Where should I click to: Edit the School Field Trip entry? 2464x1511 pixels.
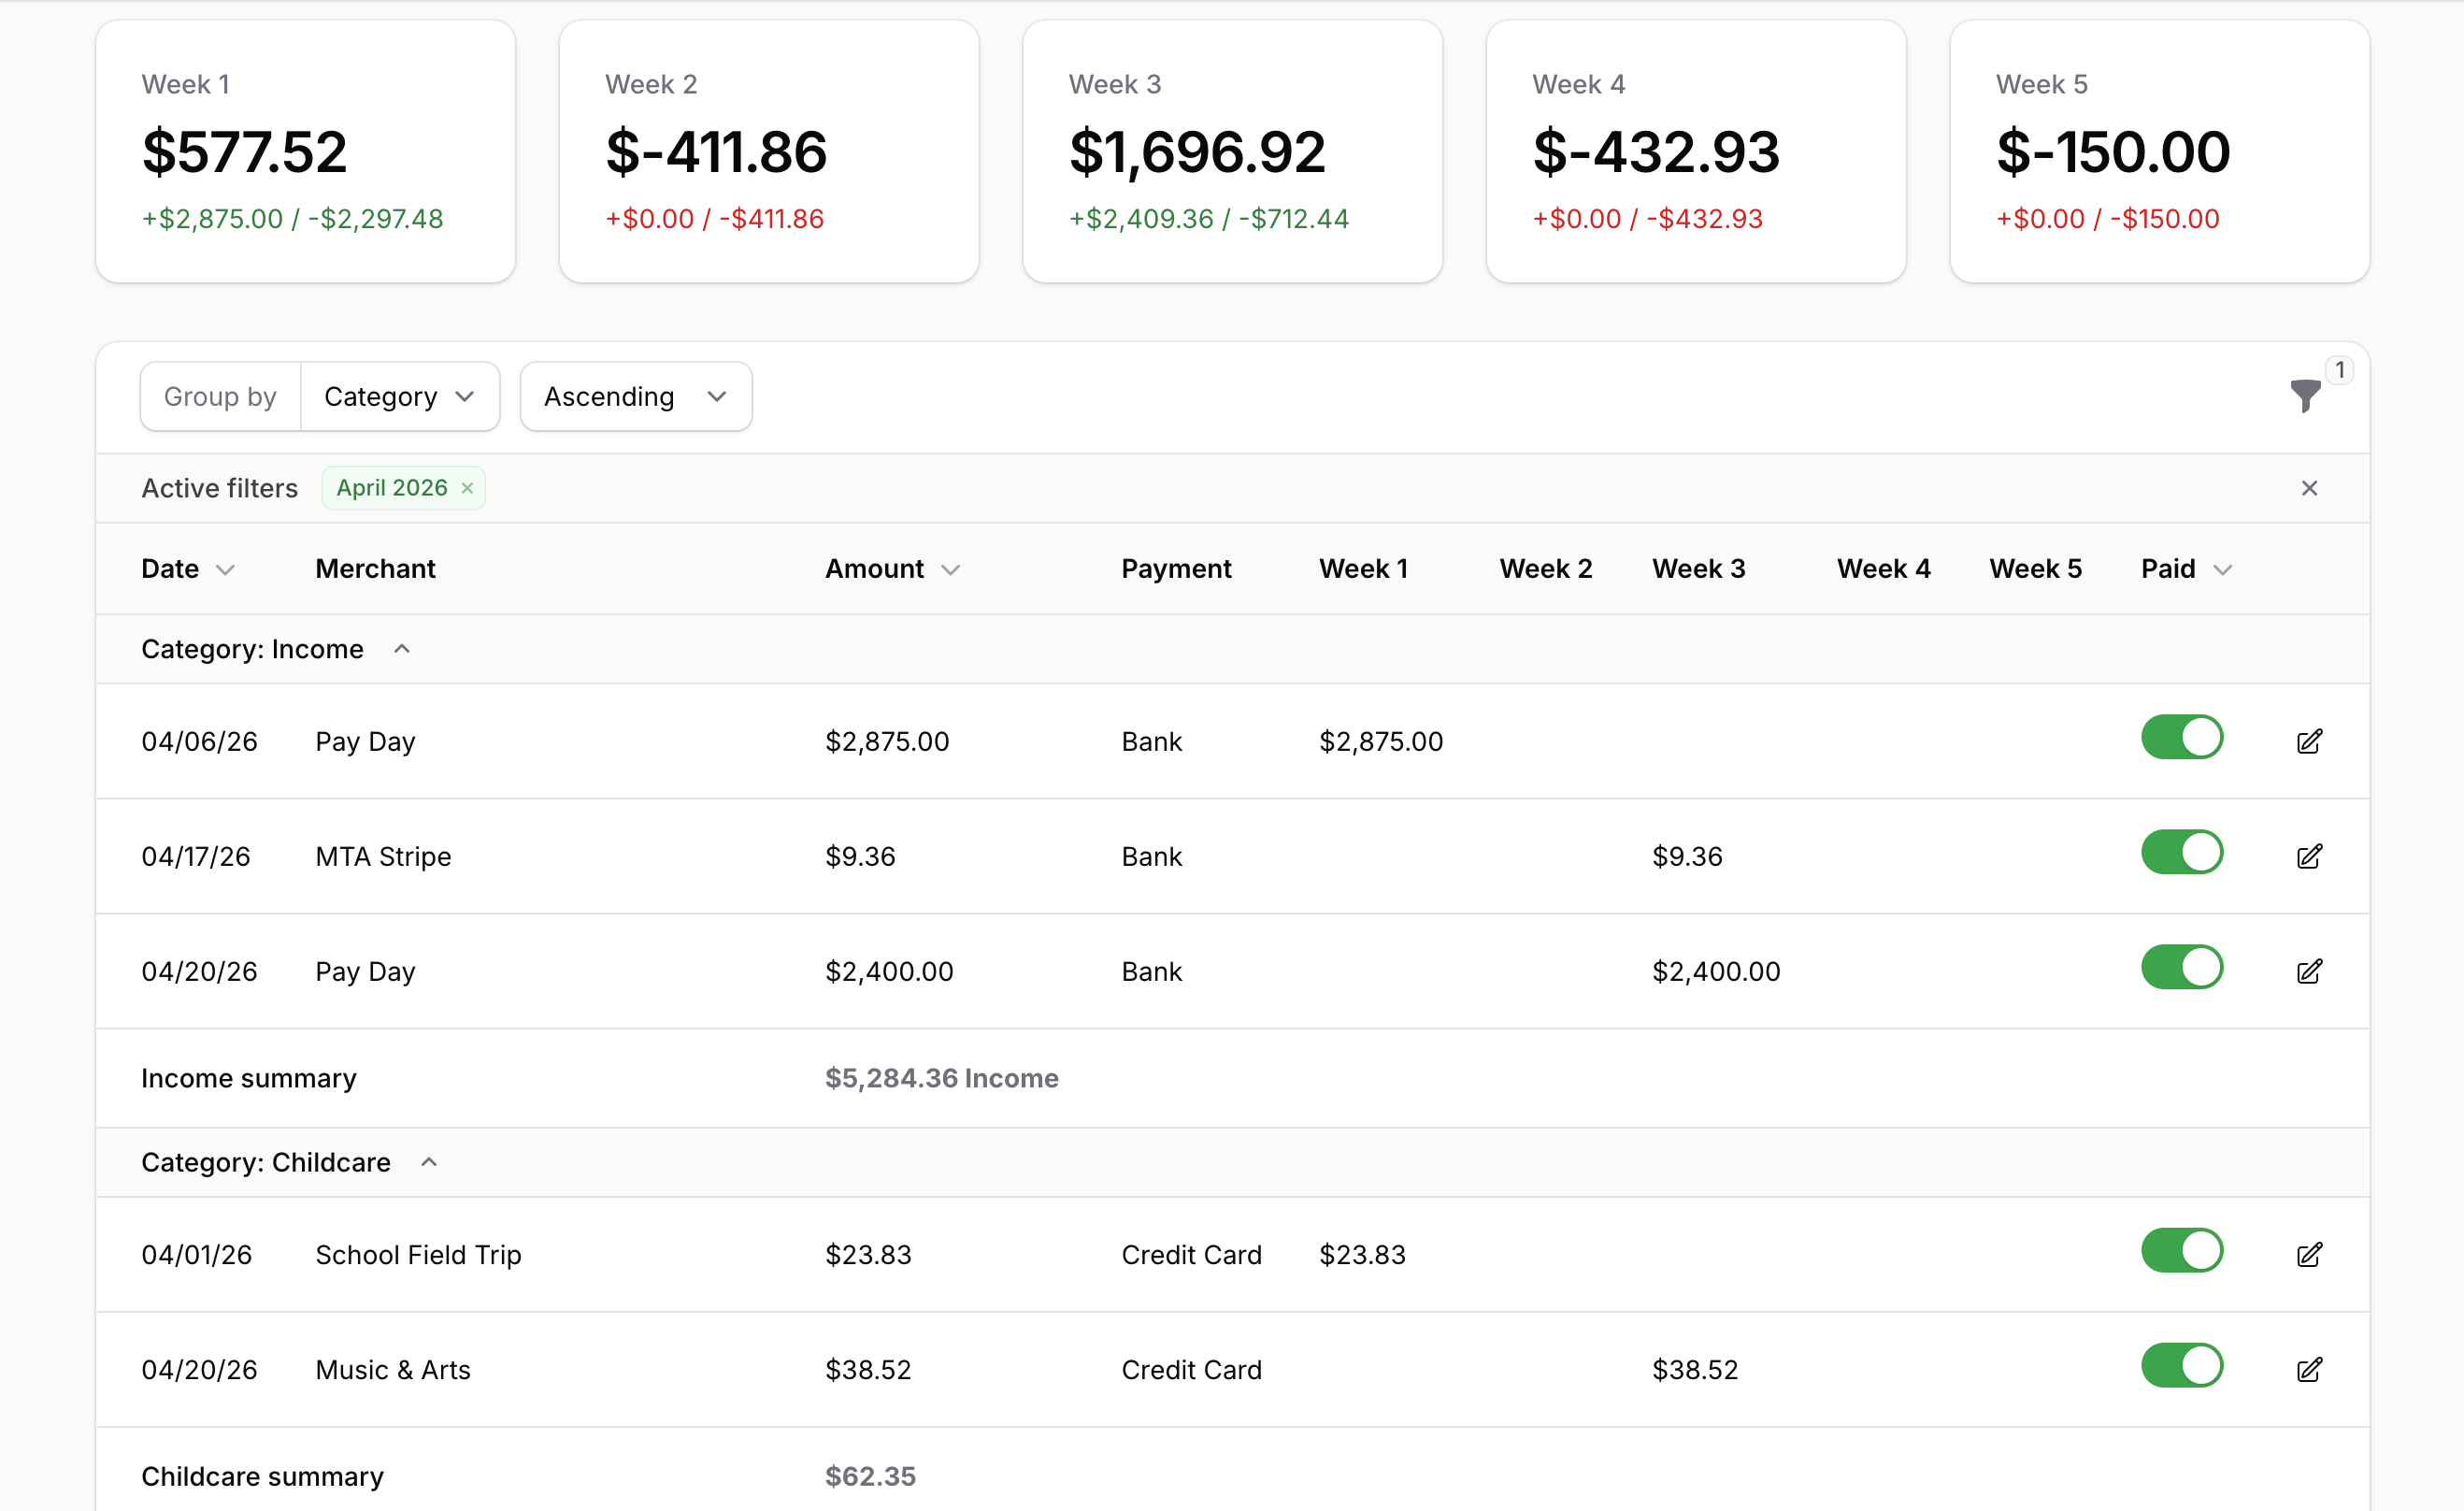2309,1254
